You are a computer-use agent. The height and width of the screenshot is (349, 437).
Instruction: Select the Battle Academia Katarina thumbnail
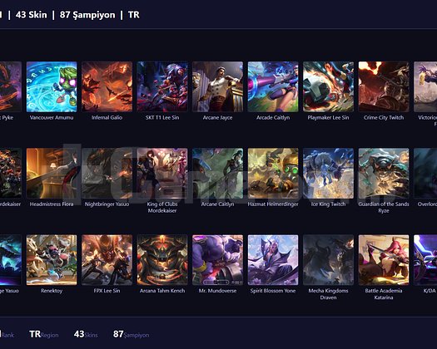pos(384,260)
